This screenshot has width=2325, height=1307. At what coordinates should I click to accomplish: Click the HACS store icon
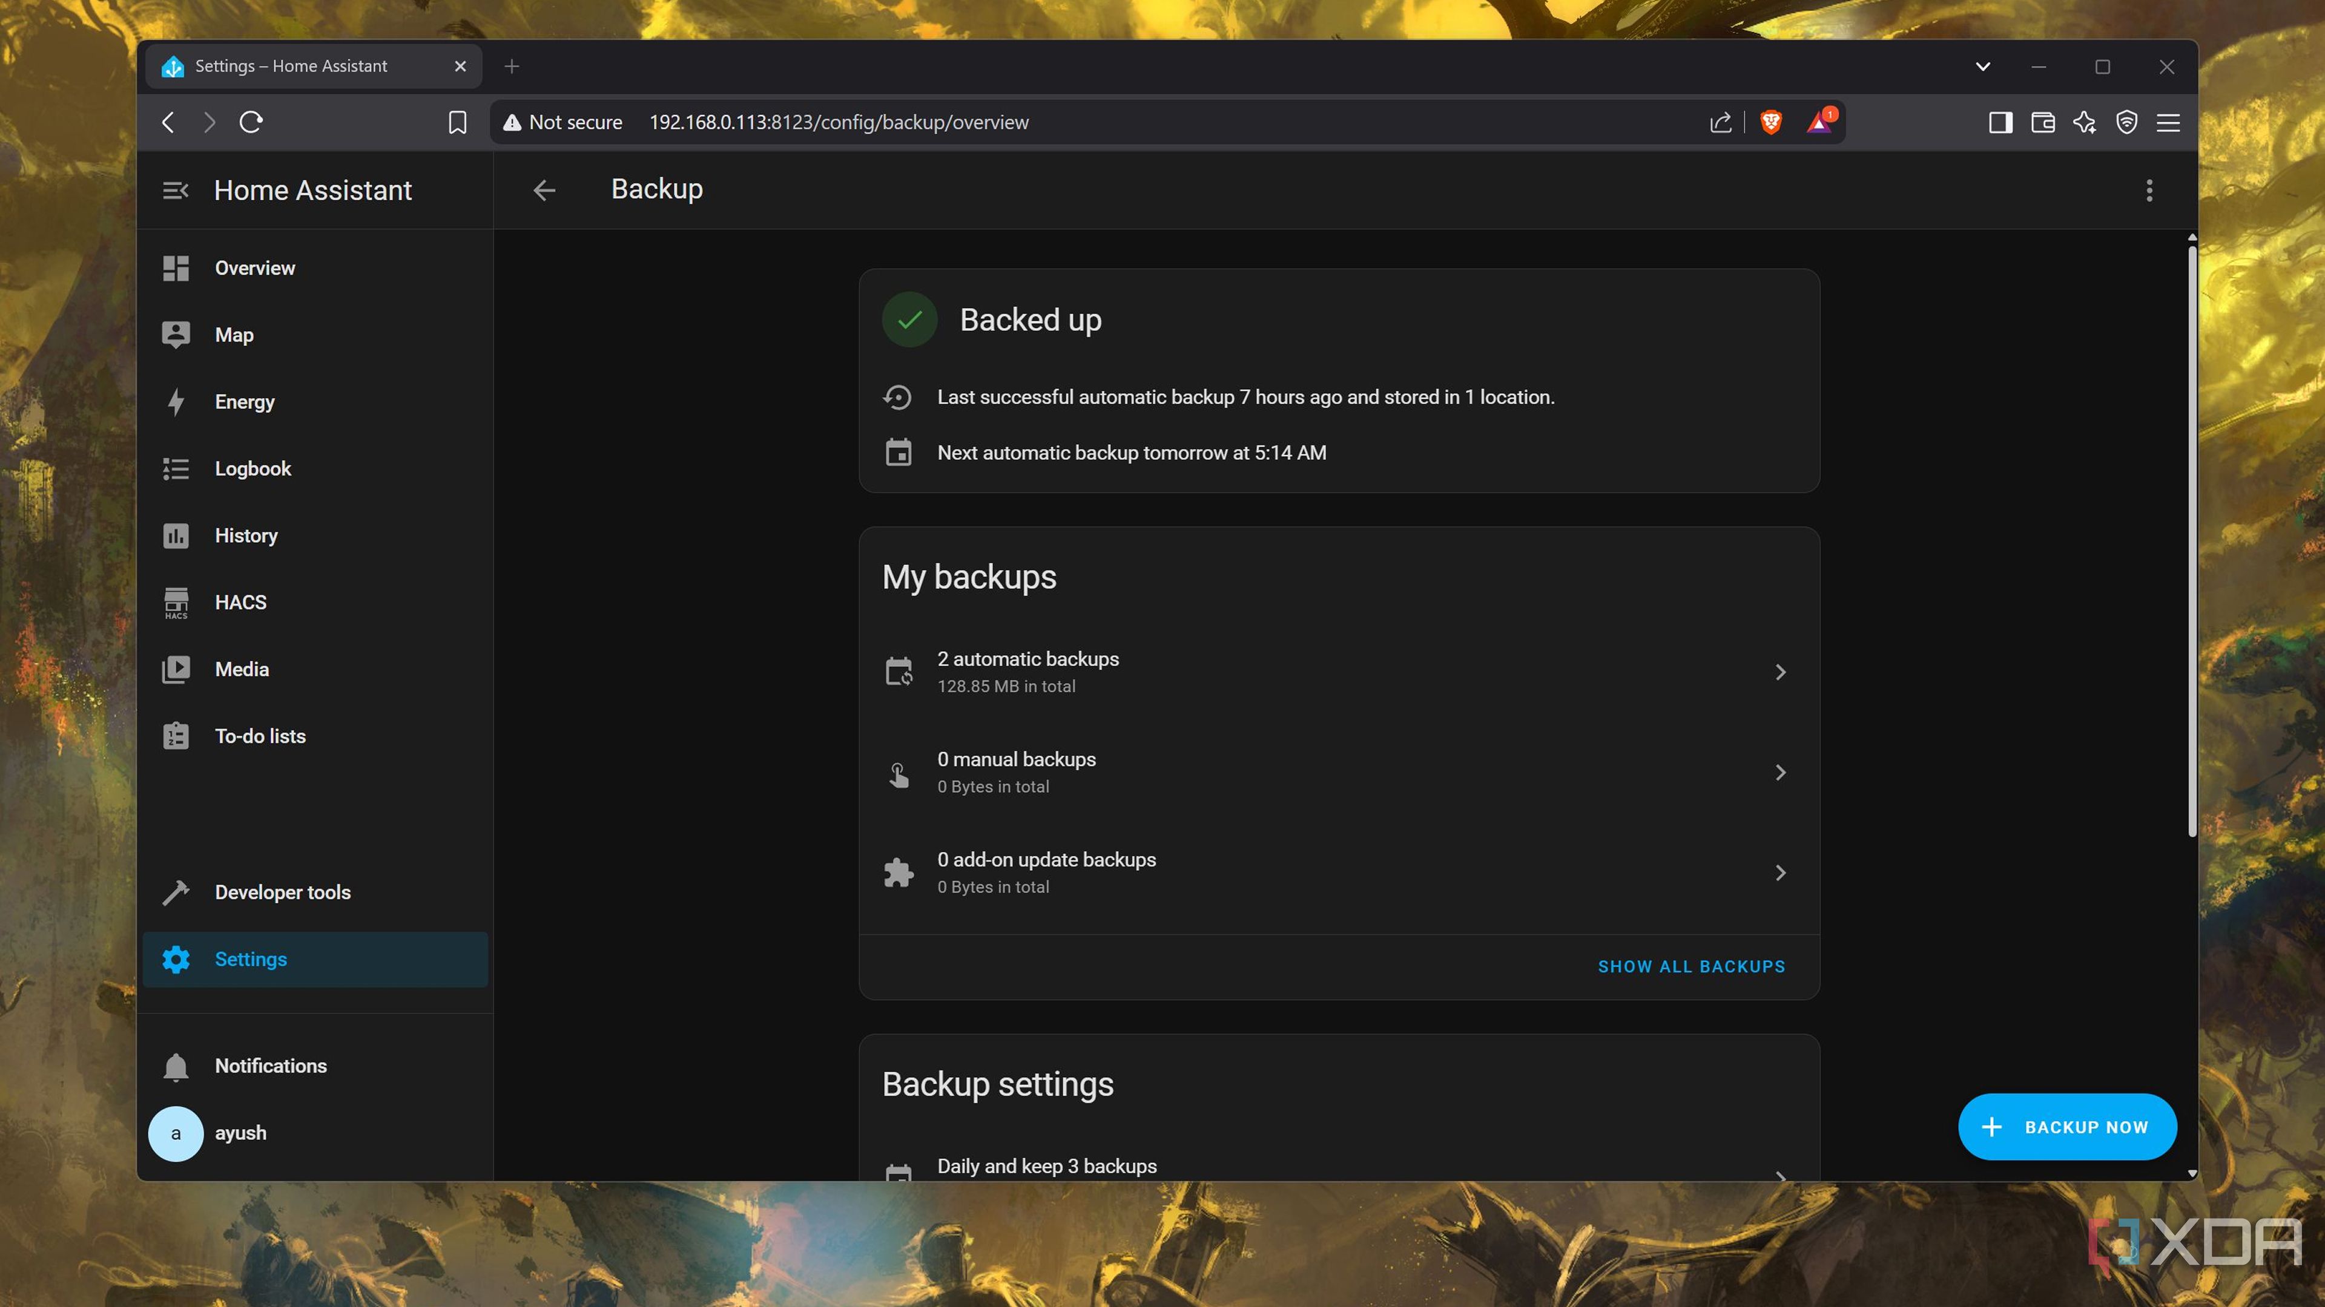pos(176,603)
